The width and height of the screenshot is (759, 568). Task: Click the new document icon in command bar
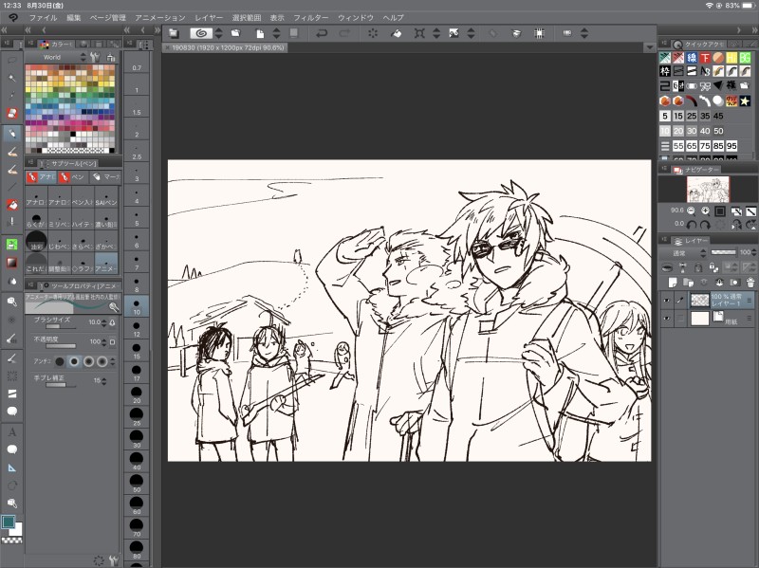[x=260, y=33]
